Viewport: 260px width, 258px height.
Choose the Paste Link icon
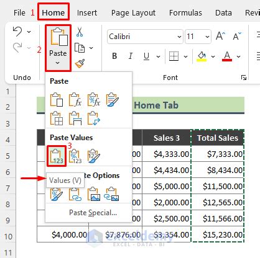(x=75, y=194)
